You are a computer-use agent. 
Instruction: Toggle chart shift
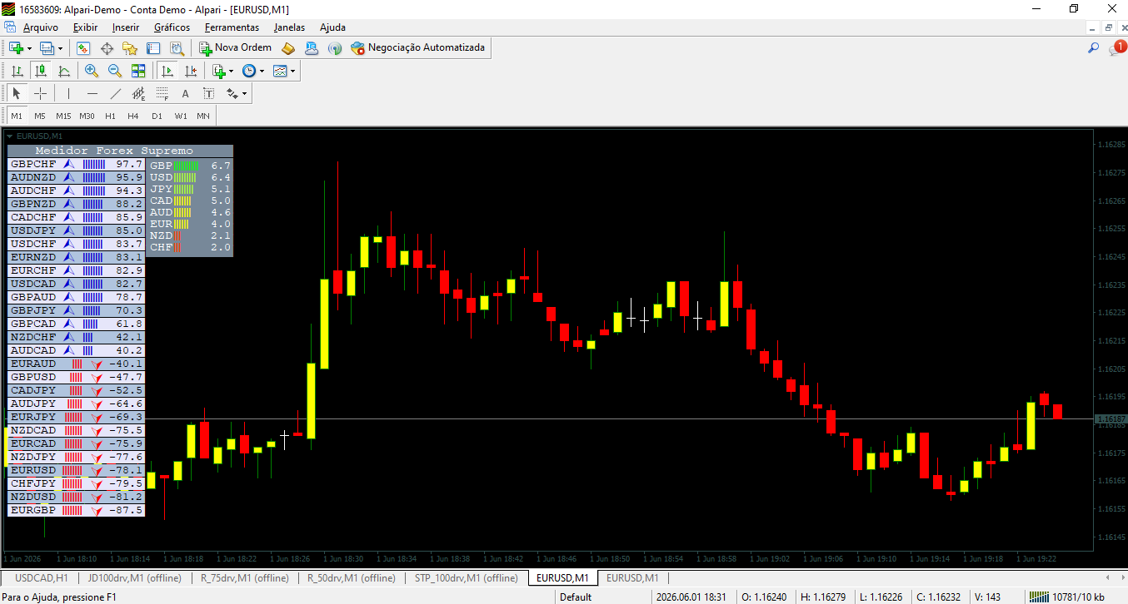pos(191,72)
